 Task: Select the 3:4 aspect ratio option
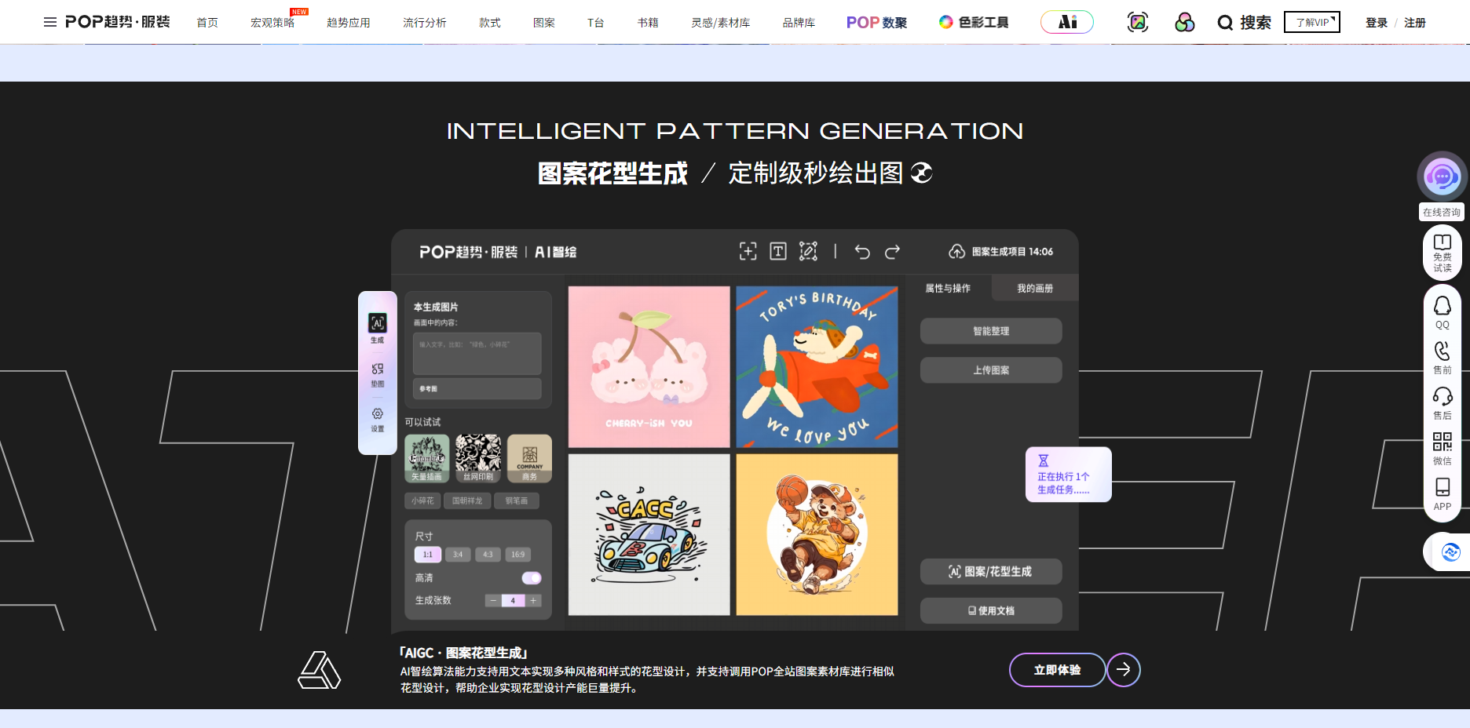(457, 554)
